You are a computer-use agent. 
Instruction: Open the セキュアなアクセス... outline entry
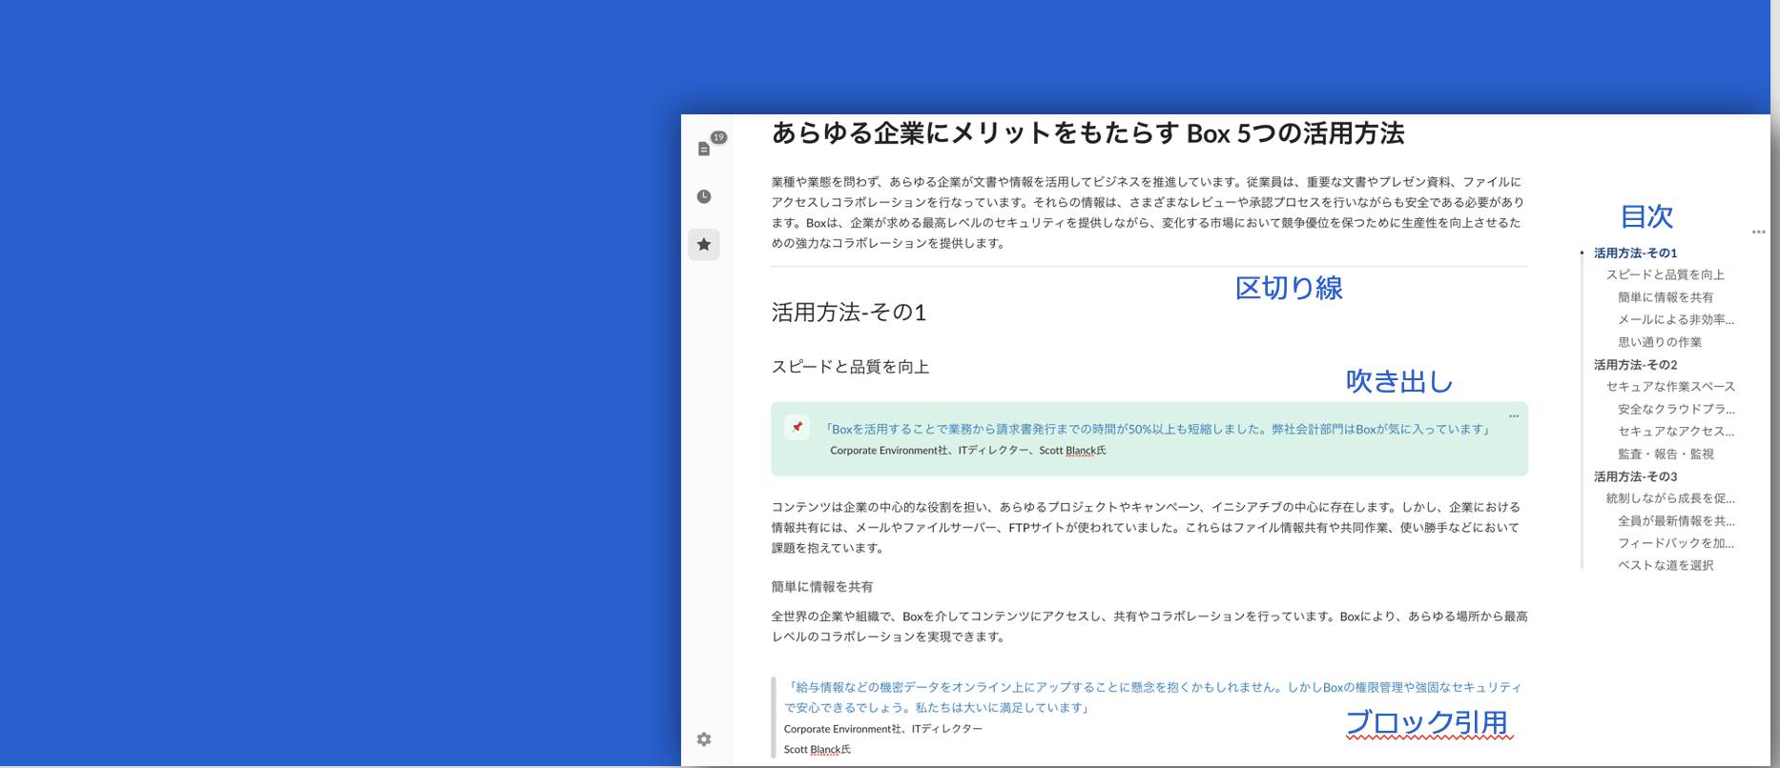click(x=1676, y=432)
